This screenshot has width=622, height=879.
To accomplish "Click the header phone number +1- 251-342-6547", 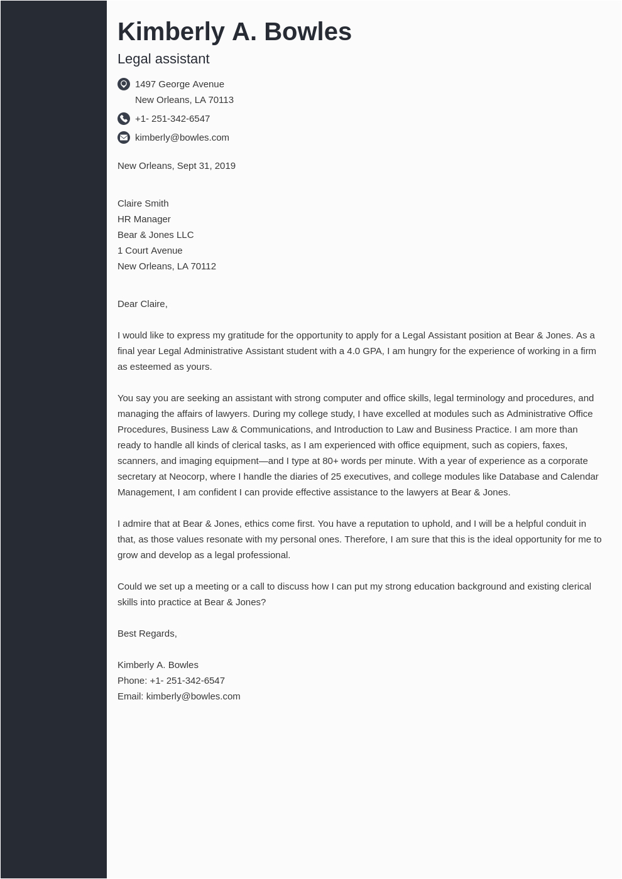I will pos(172,119).
